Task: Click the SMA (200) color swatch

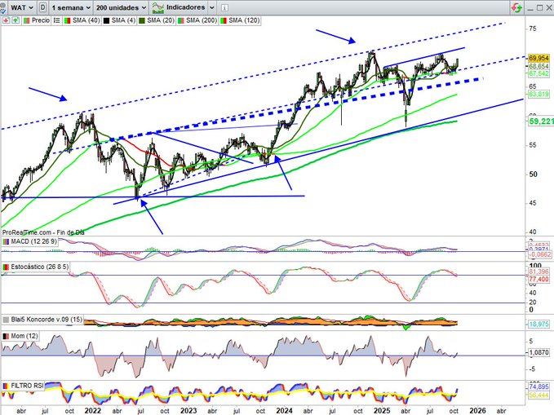Action: [x=180, y=20]
